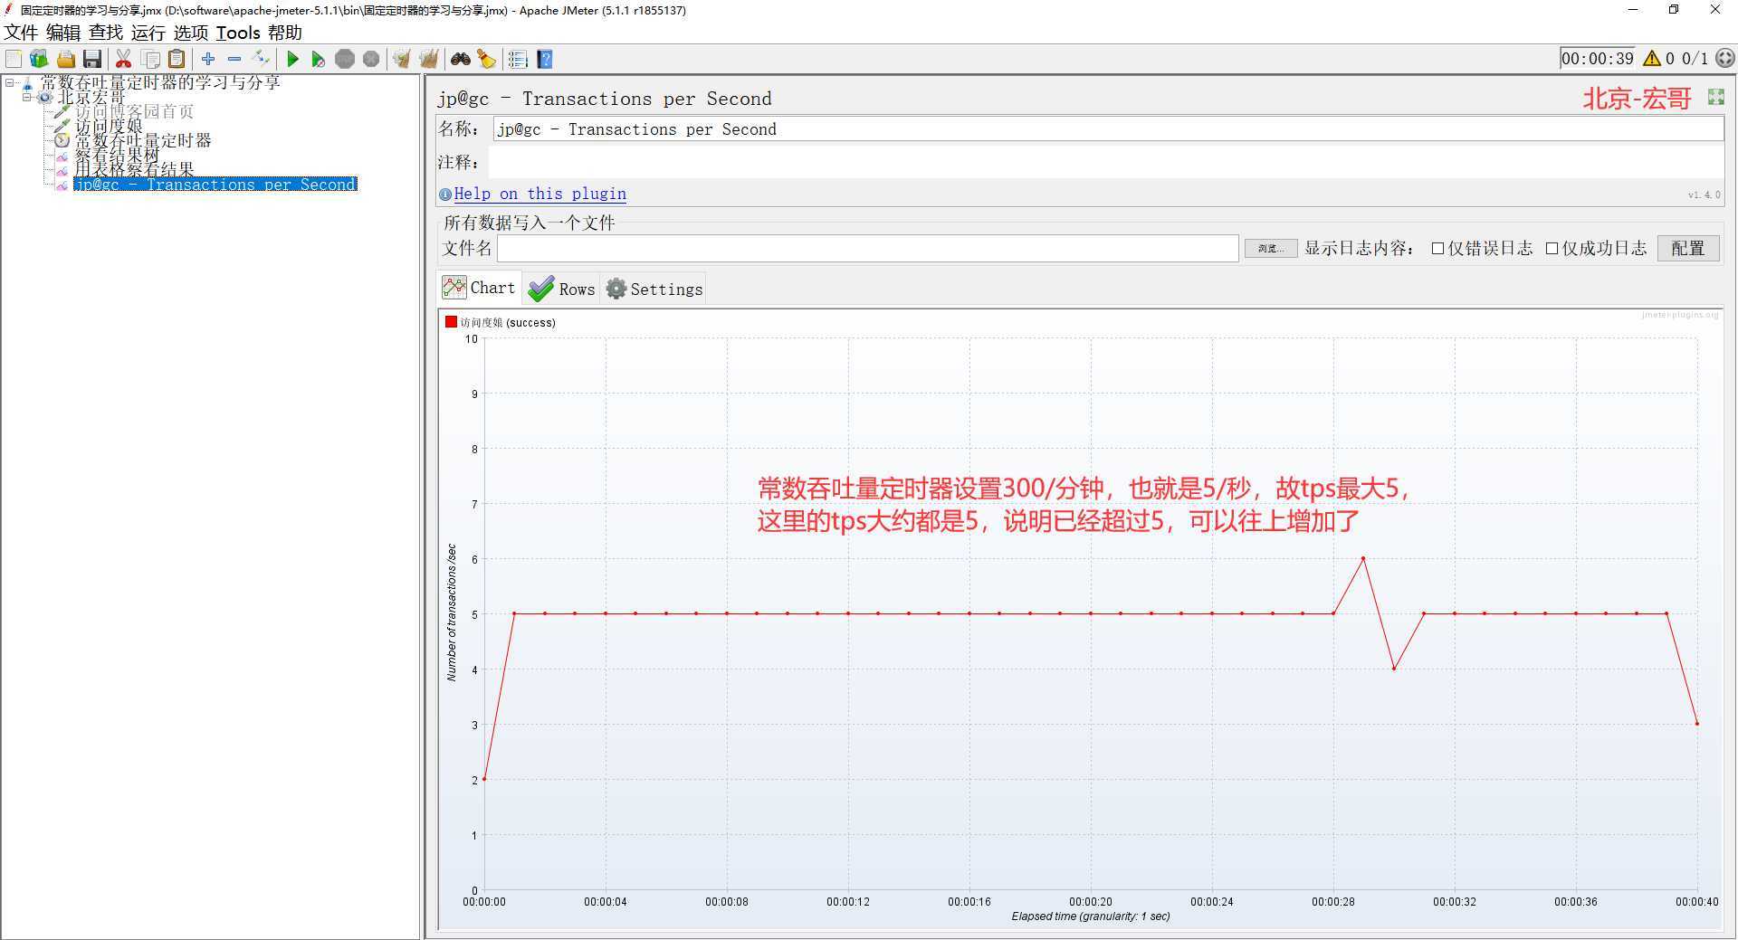Viewport: 1738px width, 940px height.
Task: Click the info icon before Help on this plugin
Action: tap(444, 195)
